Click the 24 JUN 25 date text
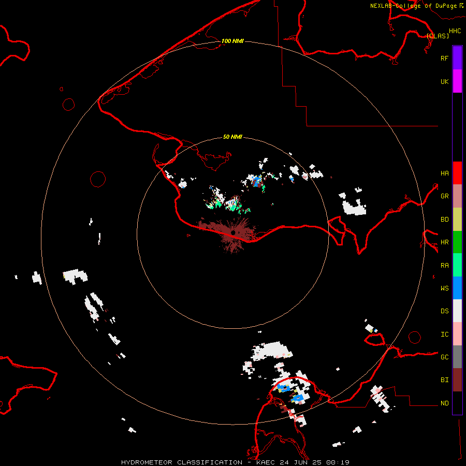Viewport: 466px width, 466px height. point(300,462)
